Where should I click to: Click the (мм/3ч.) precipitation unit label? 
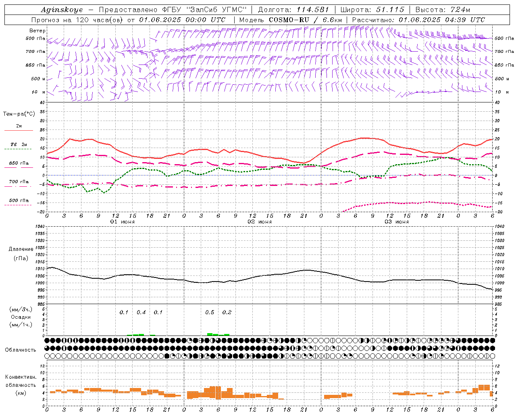click(21, 309)
